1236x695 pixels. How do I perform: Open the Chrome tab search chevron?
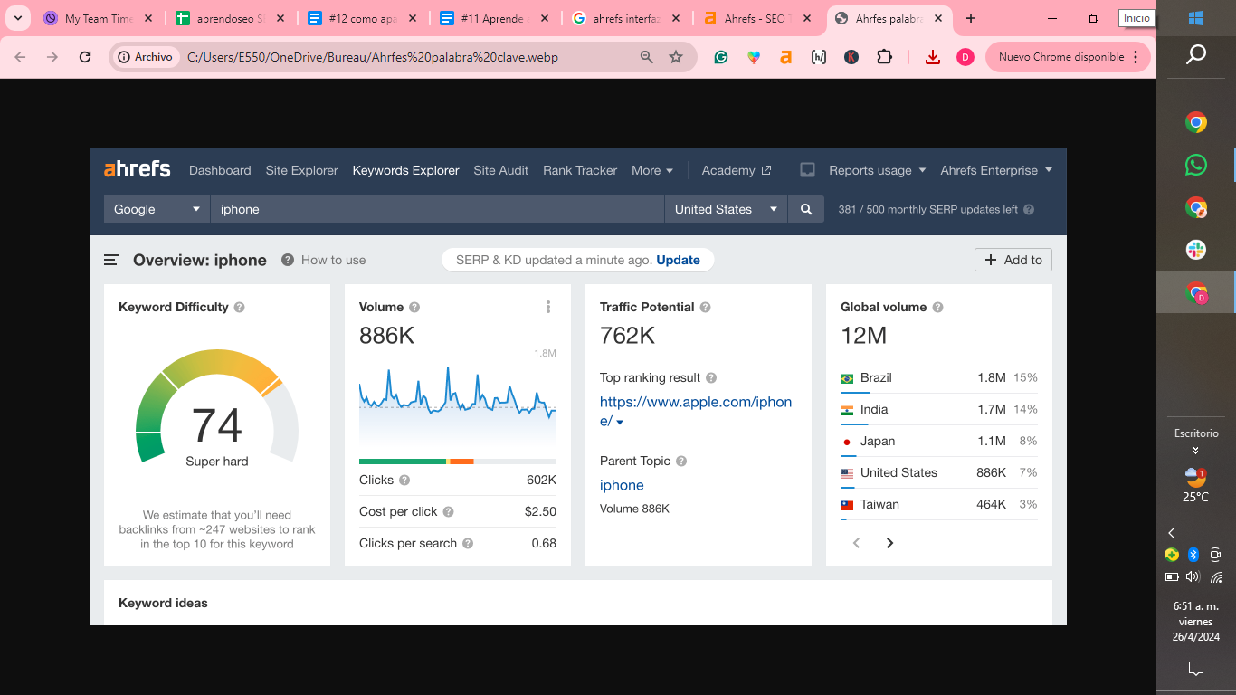[17, 18]
